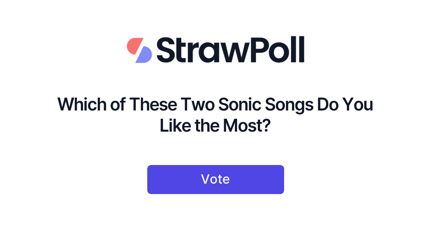Screen dimensions: 431x226
Task: Click the text "Like the Most?"
Action: (215, 125)
